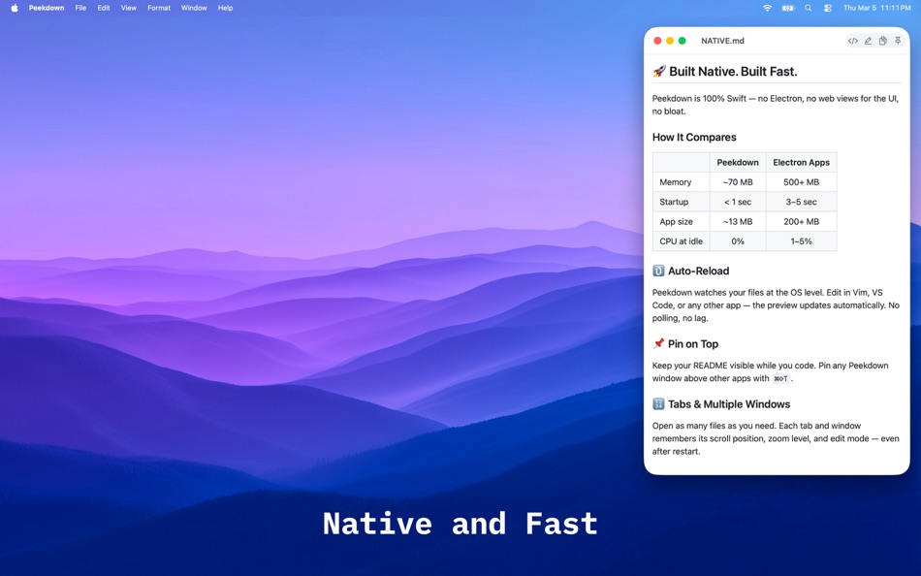Click the '1–5%' table cell
The image size is (921, 576).
[x=801, y=241]
